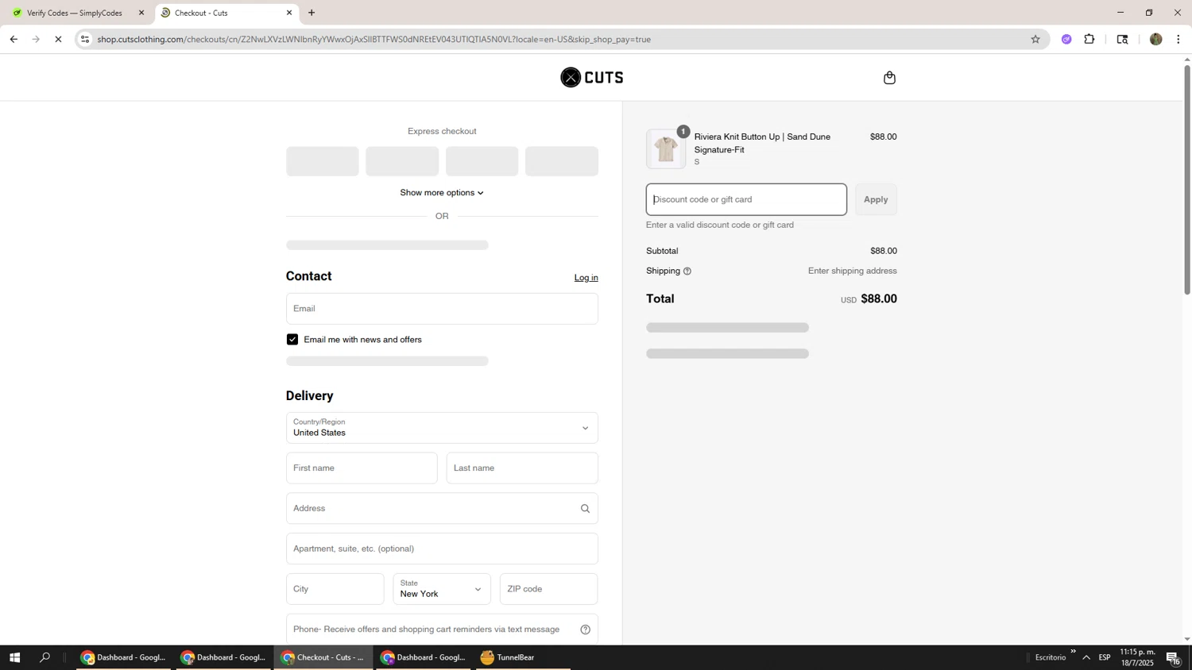This screenshot has width=1192, height=670.
Task: Focus discount code or gift card field
Action: [746, 199]
